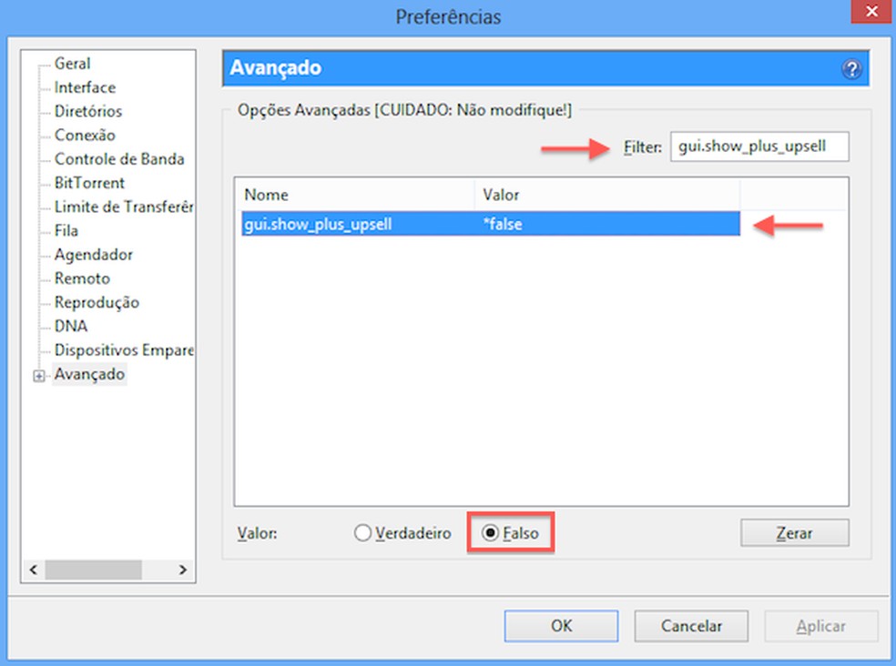
Task: Go to Remoto settings
Action: [82, 278]
